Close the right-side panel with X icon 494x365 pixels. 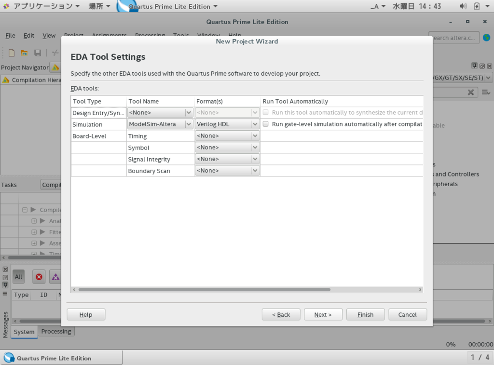pyautogui.click(x=489, y=66)
